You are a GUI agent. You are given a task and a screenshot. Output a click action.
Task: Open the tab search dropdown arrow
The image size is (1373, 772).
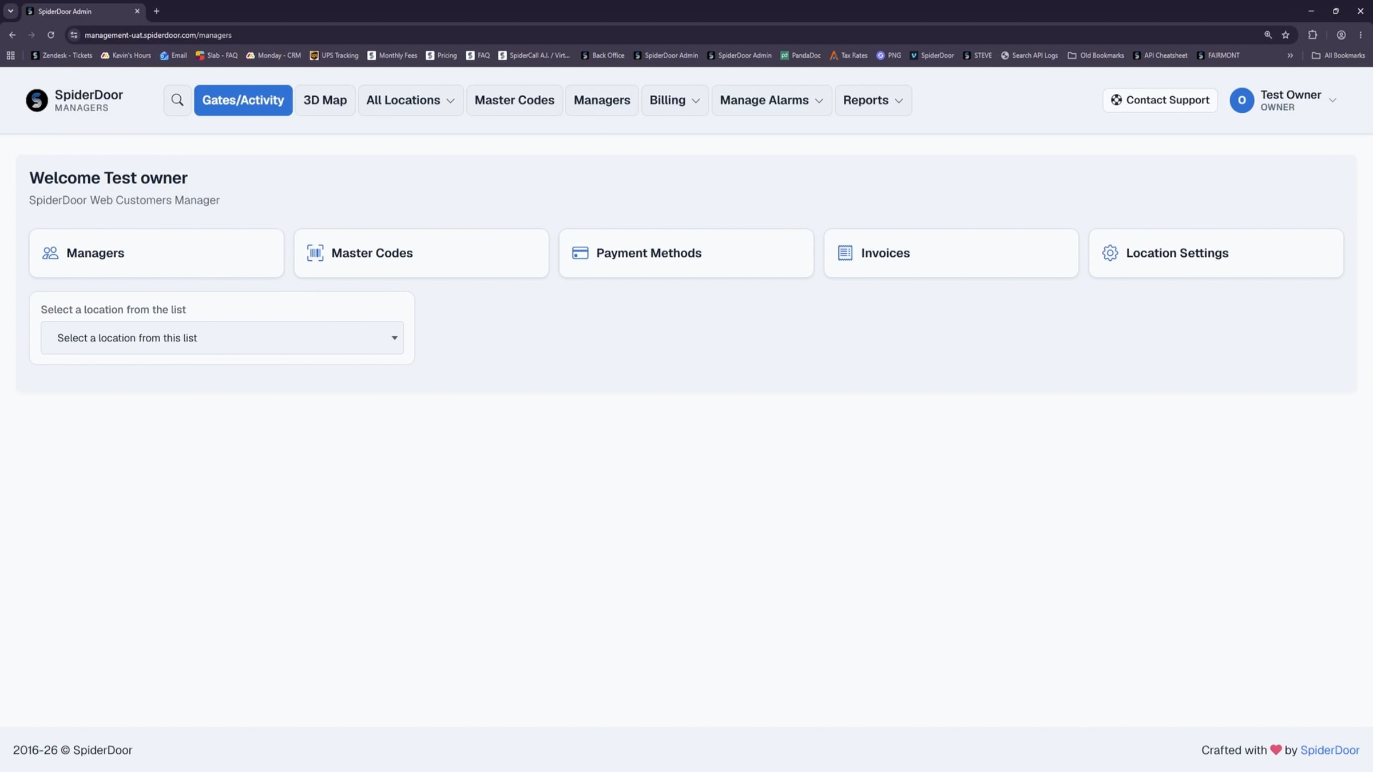[10, 11]
